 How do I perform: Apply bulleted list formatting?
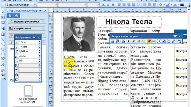click(x=150, y=5)
